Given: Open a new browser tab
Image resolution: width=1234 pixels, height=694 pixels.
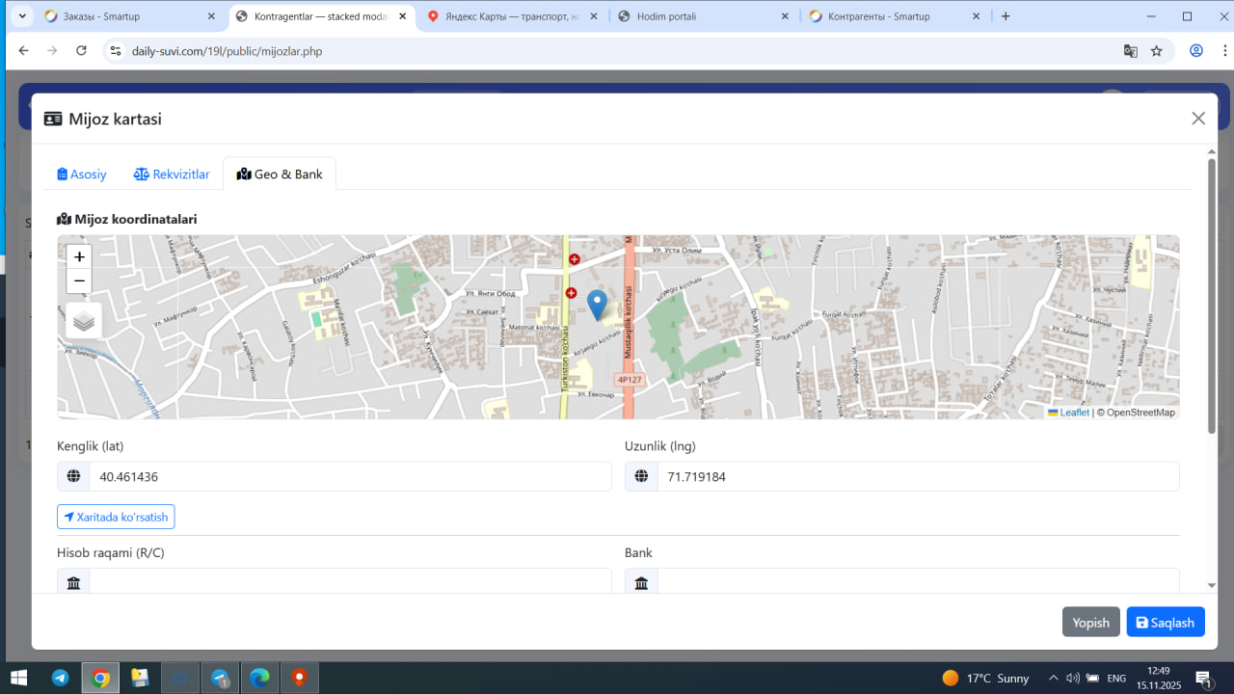Looking at the screenshot, I should coord(1006,16).
